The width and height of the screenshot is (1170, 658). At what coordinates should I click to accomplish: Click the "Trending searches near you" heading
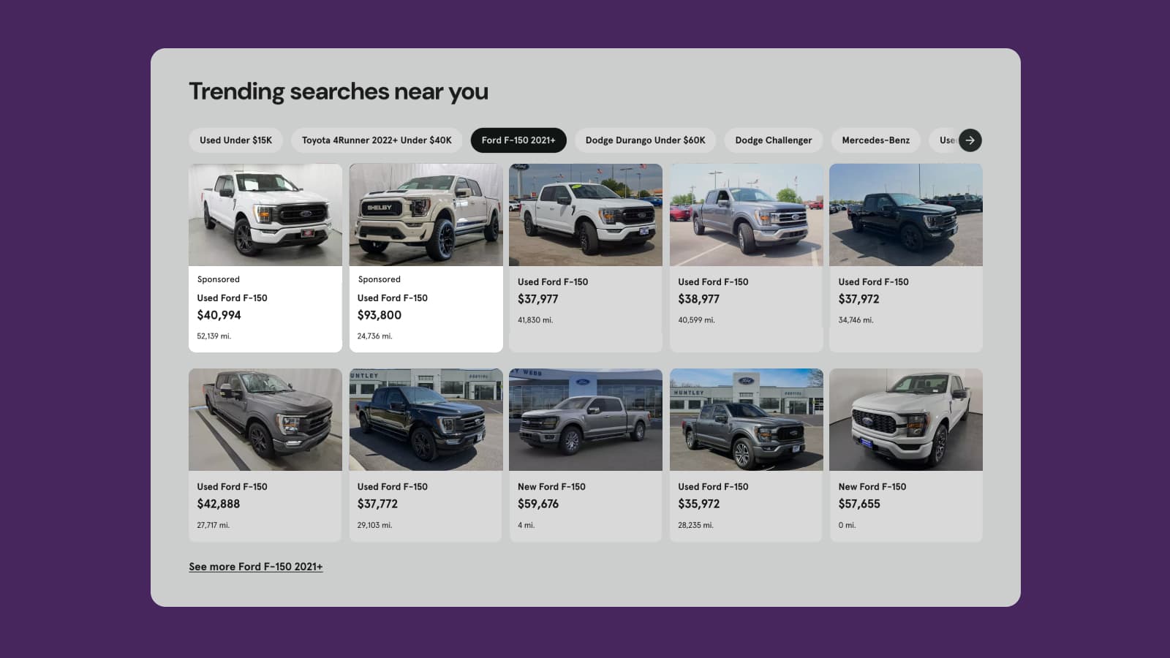[339, 91]
